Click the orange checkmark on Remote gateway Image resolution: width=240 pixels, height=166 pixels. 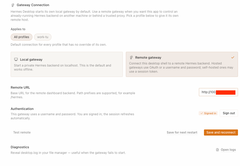pos(233,57)
